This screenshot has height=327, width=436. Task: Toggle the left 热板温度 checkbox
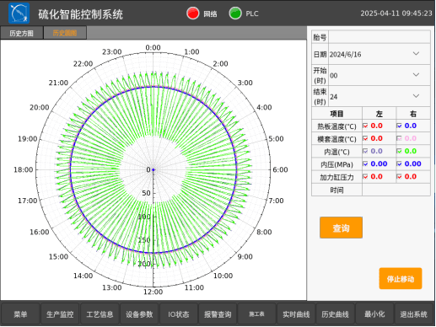point(365,126)
